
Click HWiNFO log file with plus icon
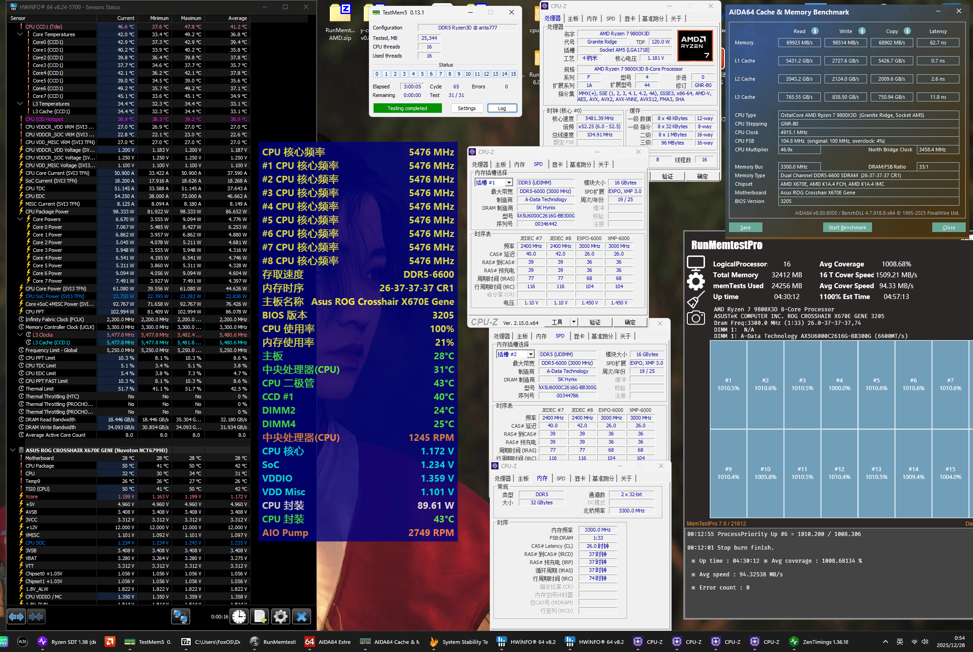point(260,617)
